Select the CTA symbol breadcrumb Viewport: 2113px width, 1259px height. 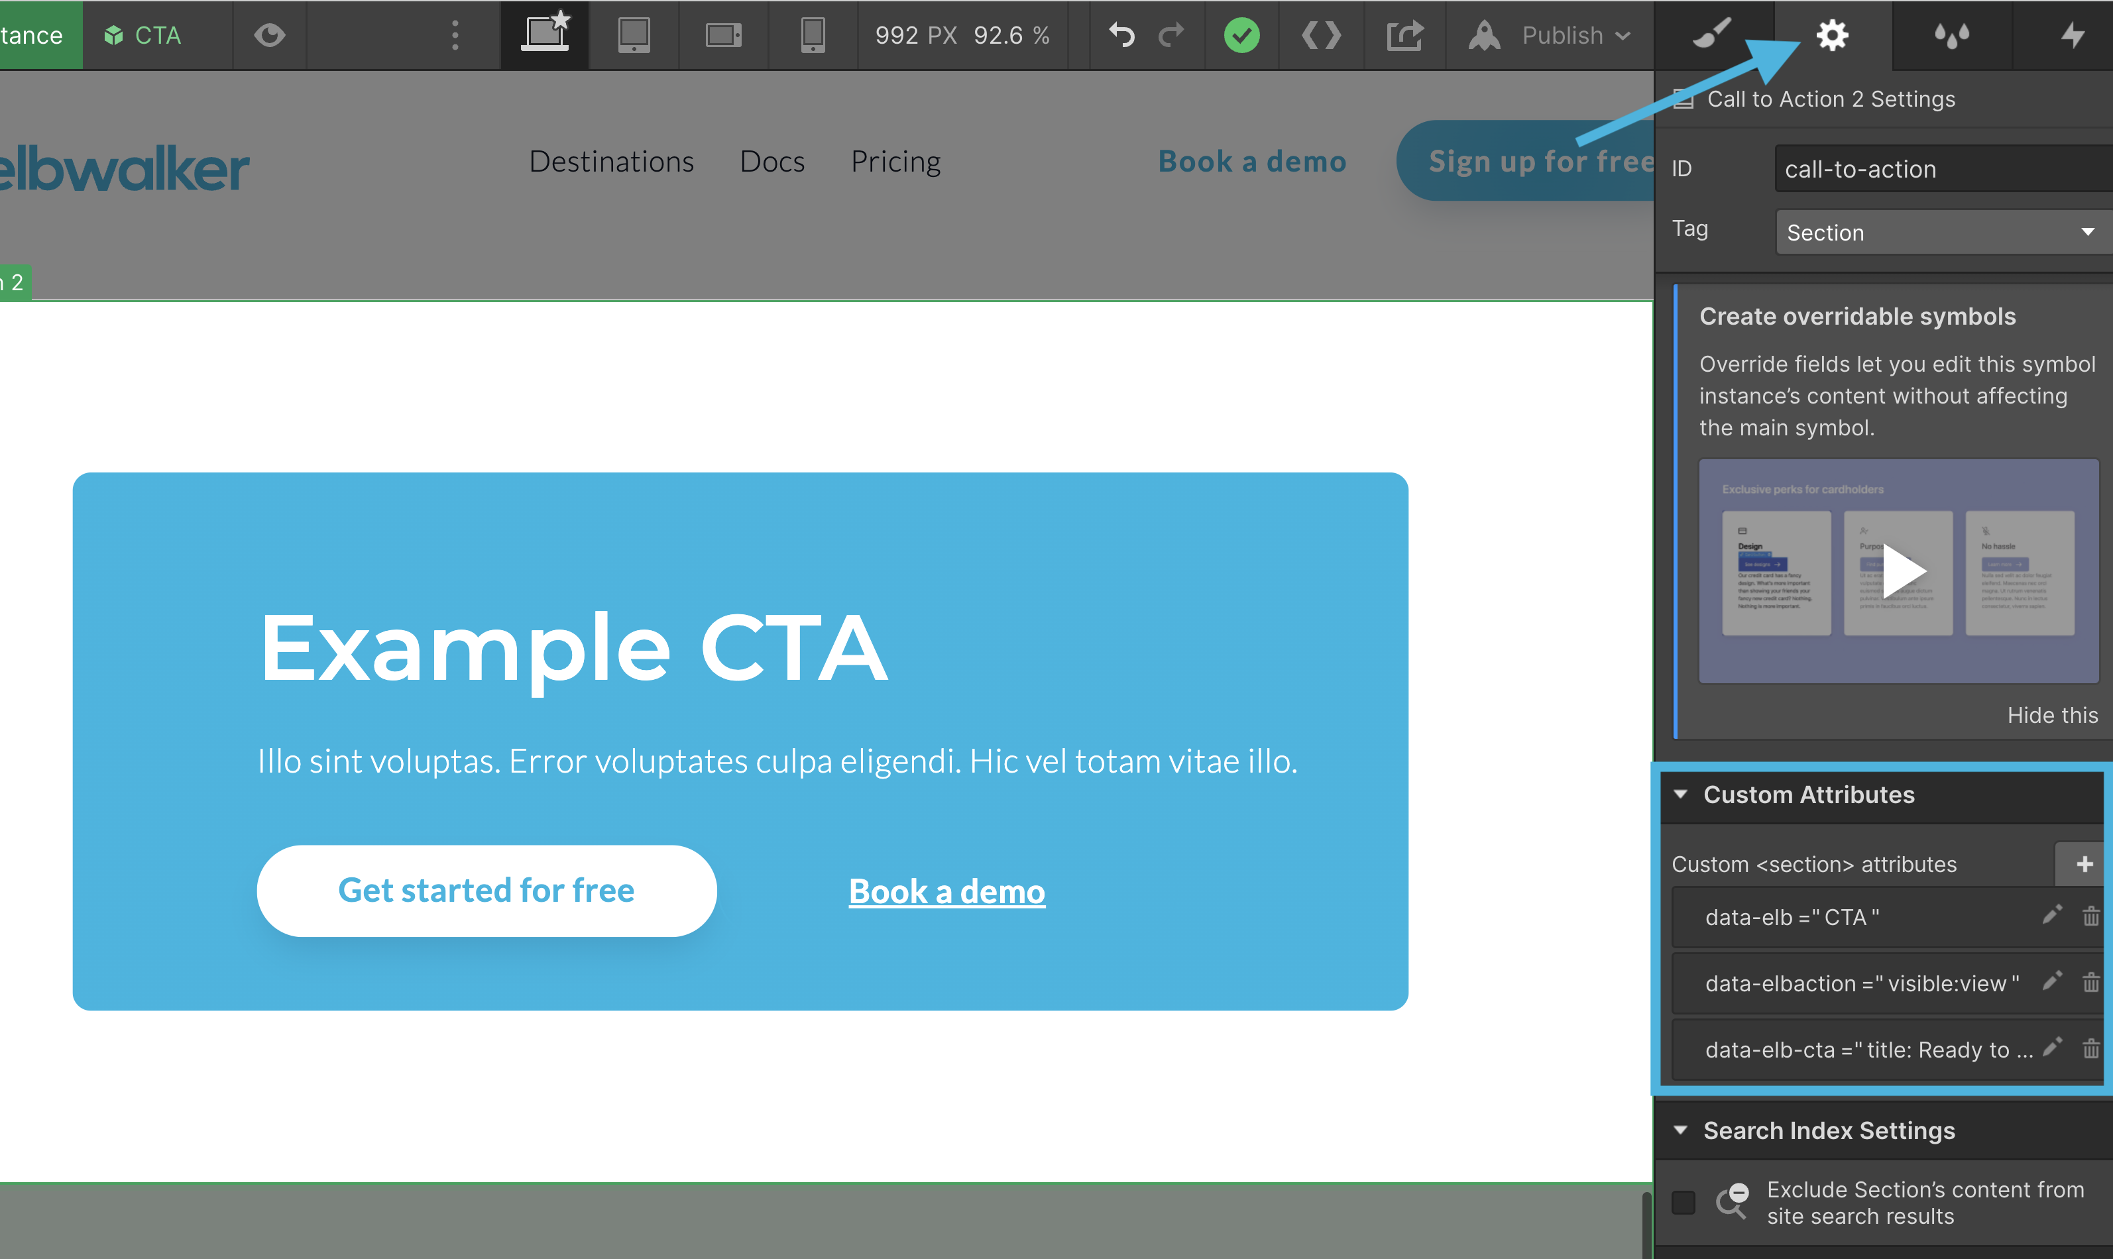pyautogui.click(x=143, y=36)
